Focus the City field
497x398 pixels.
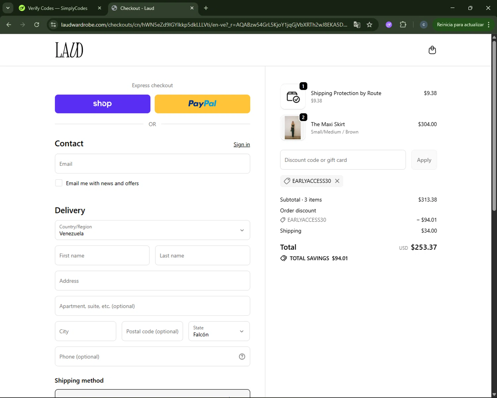(x=85, y=331)
